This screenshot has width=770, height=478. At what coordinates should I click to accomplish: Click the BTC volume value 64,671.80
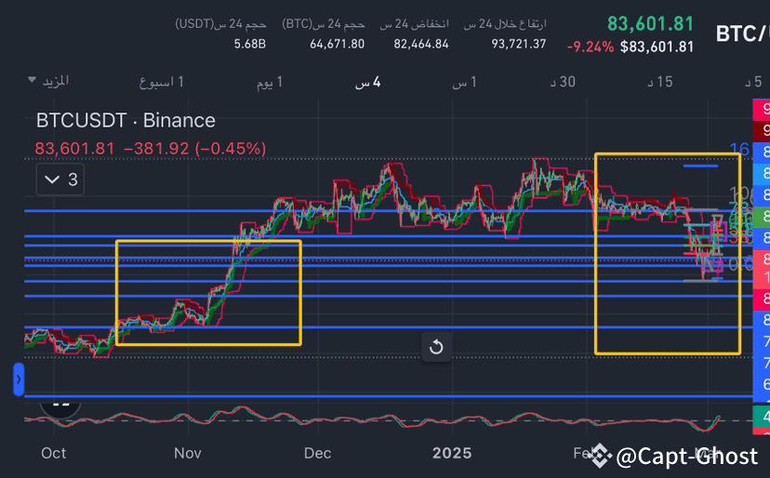tap(337, 45)
